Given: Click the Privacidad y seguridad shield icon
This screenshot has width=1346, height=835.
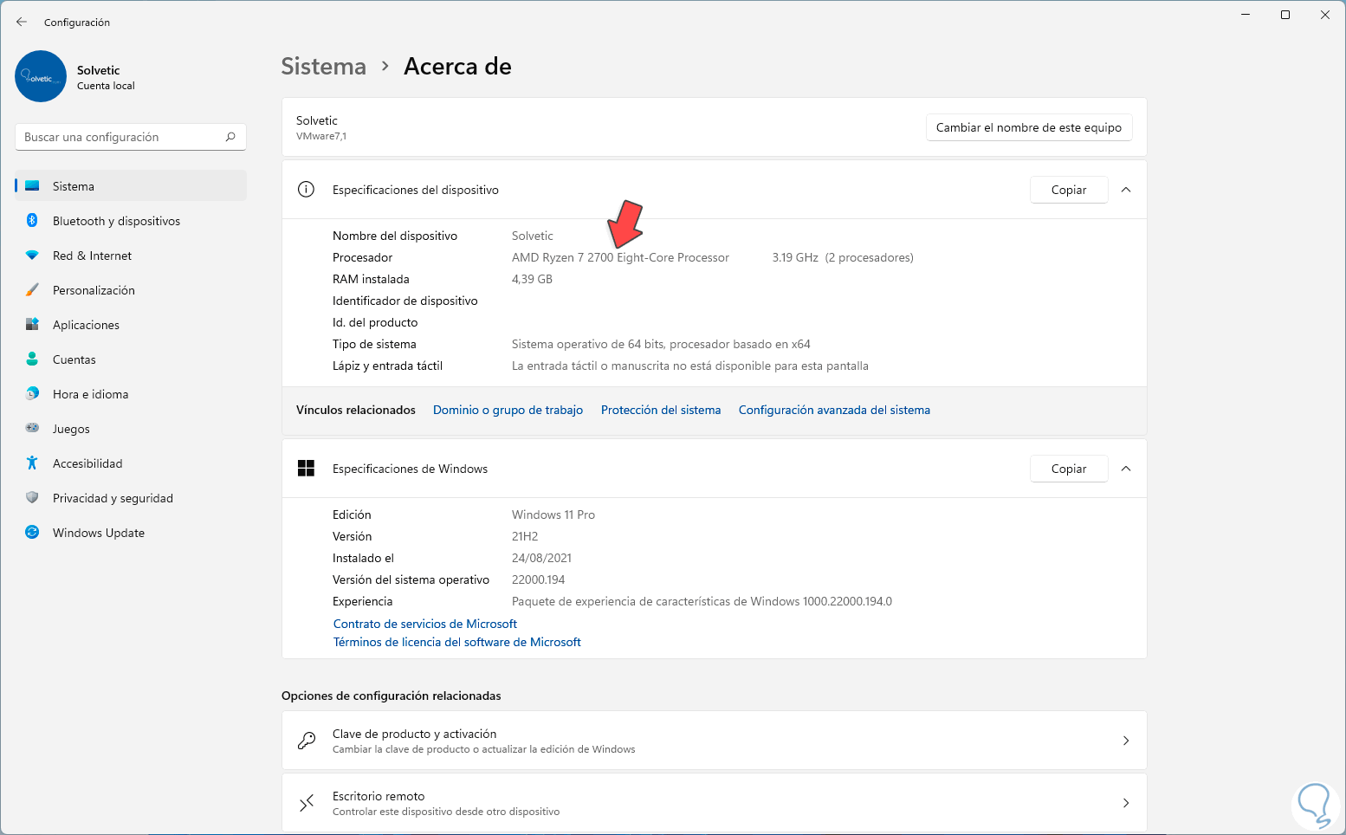Looking at the screenshot, I should [32, 498].
